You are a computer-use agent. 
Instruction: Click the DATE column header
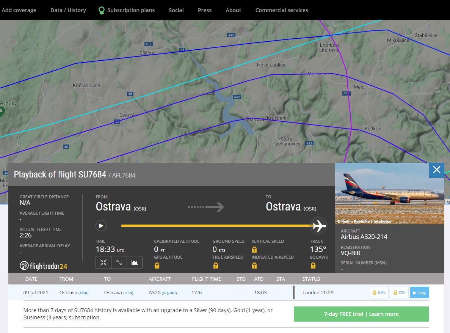pyautogui.click(x=31, y=279)
